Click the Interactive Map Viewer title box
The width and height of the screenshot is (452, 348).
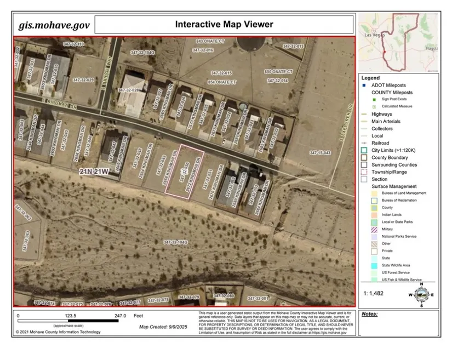224,25
